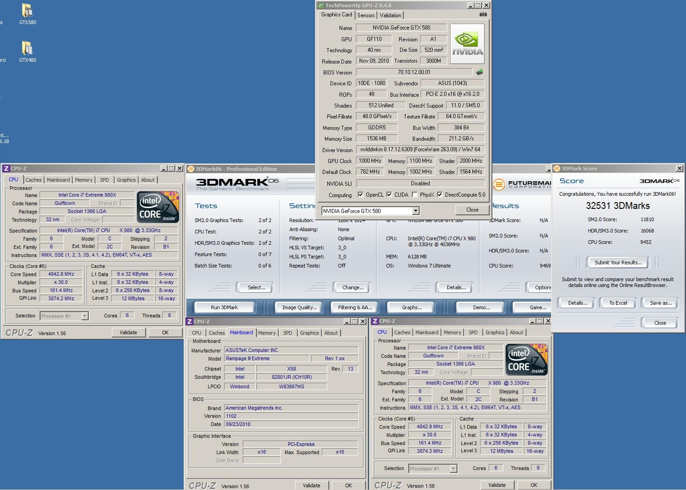Click the Futuremark logo icon in 3DMark06

(x=499, y=184)
